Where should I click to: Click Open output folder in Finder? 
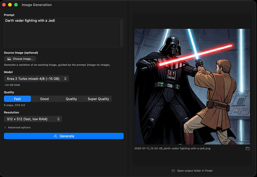pos(192,171)
